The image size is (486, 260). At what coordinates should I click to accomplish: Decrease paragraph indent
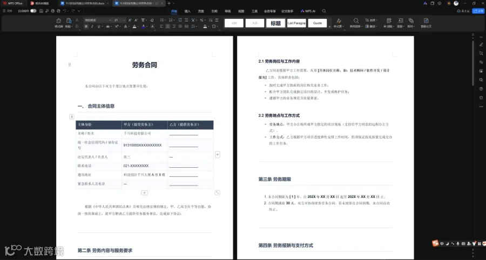180,20
